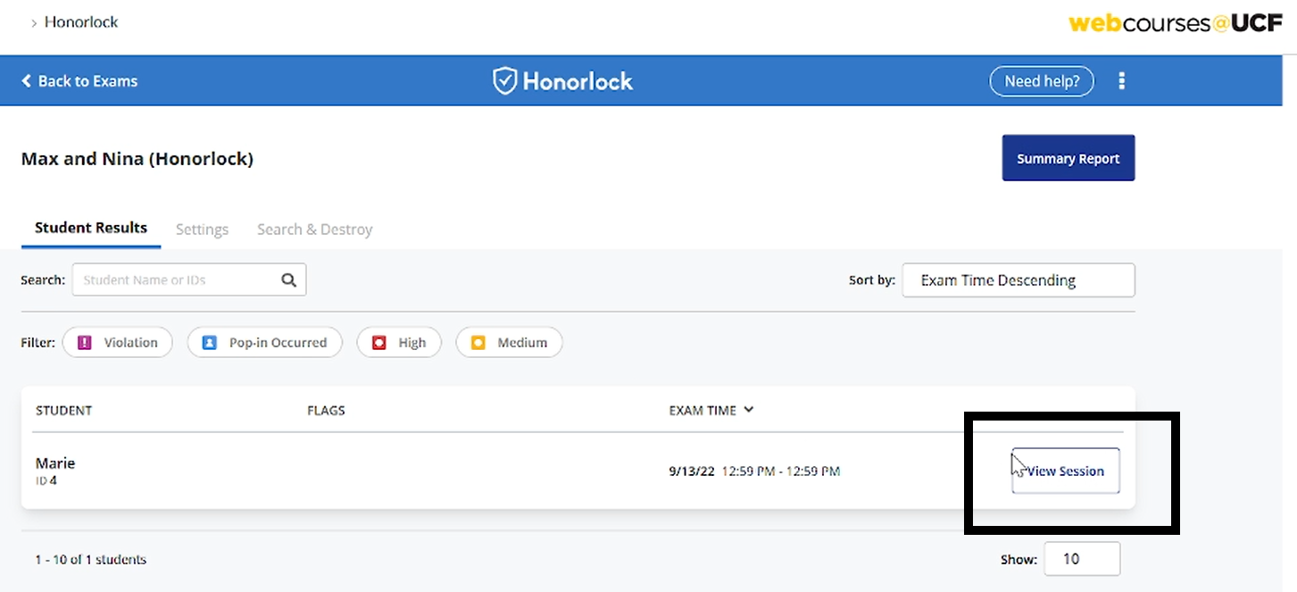Select student name Marie
The image size is (1297, 592).
pyautogui.click(x=55, y=463)
